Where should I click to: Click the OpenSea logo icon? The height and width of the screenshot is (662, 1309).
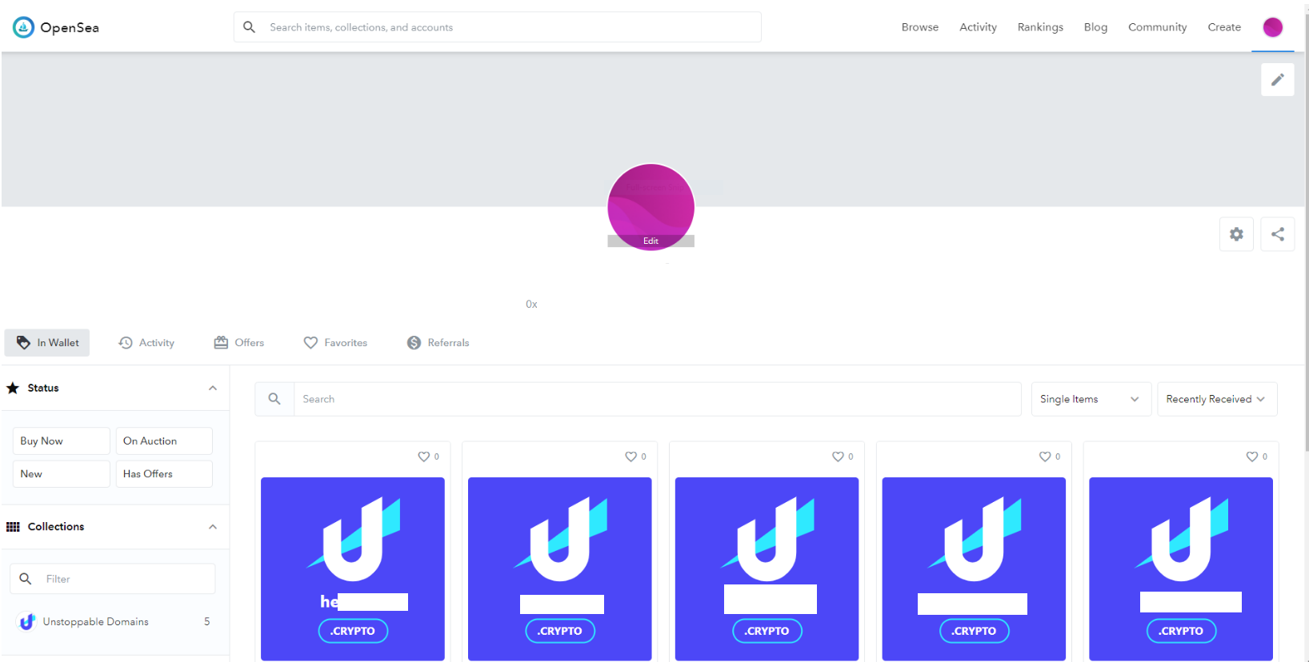24,27
